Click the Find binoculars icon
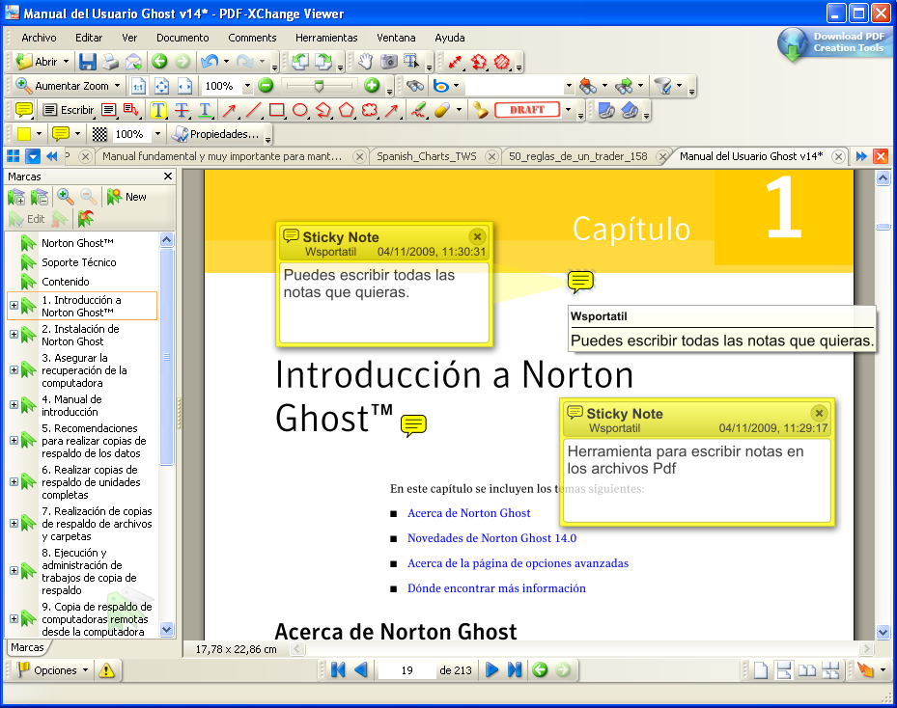The height and width of the screenshot is (708, 897). pos(415,86)
